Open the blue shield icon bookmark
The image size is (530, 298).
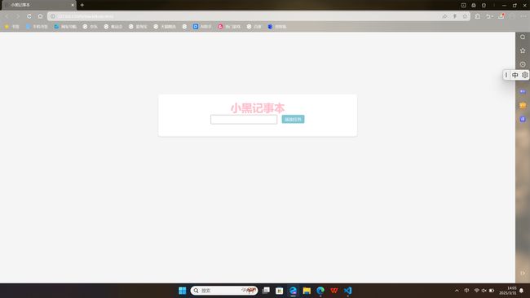point(277,26)
